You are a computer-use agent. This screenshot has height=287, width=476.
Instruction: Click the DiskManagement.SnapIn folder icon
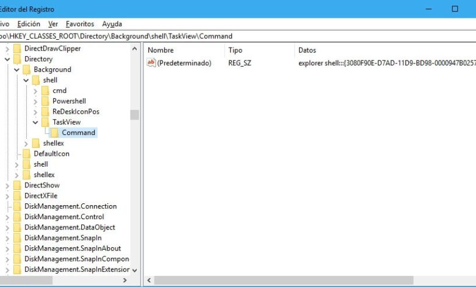point(17,238)
